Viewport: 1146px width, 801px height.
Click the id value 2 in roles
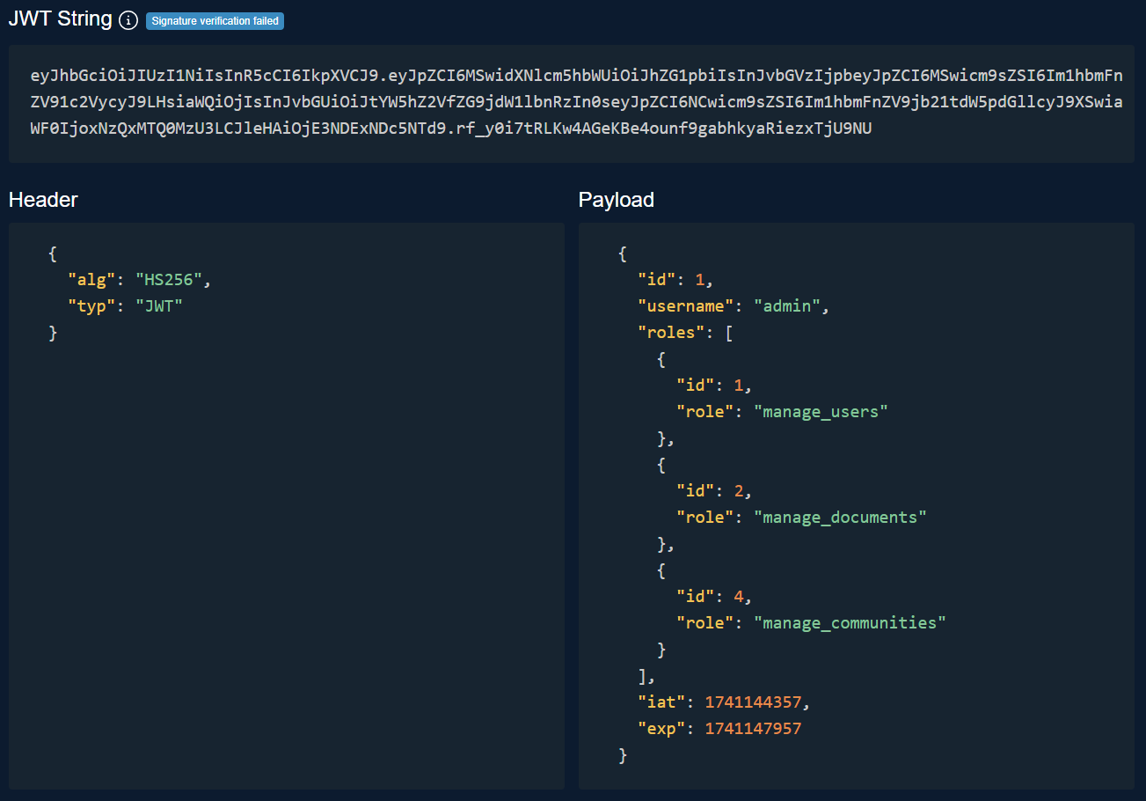[x=739, y=491]
